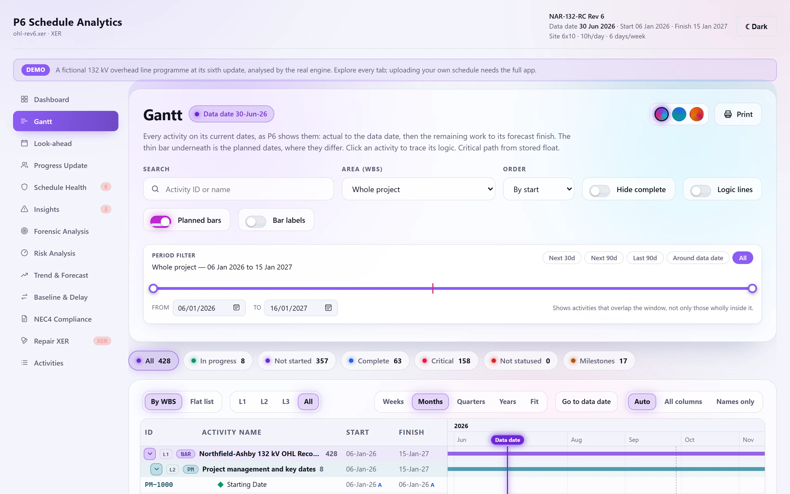Collapse the Northfield-Ashby L1 row
790x494 pixels.
click(x=150, y=453)
